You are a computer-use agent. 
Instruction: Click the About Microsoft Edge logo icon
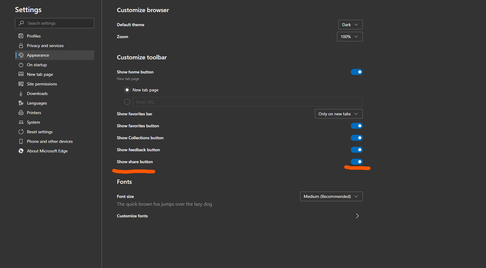click(21, 151)
